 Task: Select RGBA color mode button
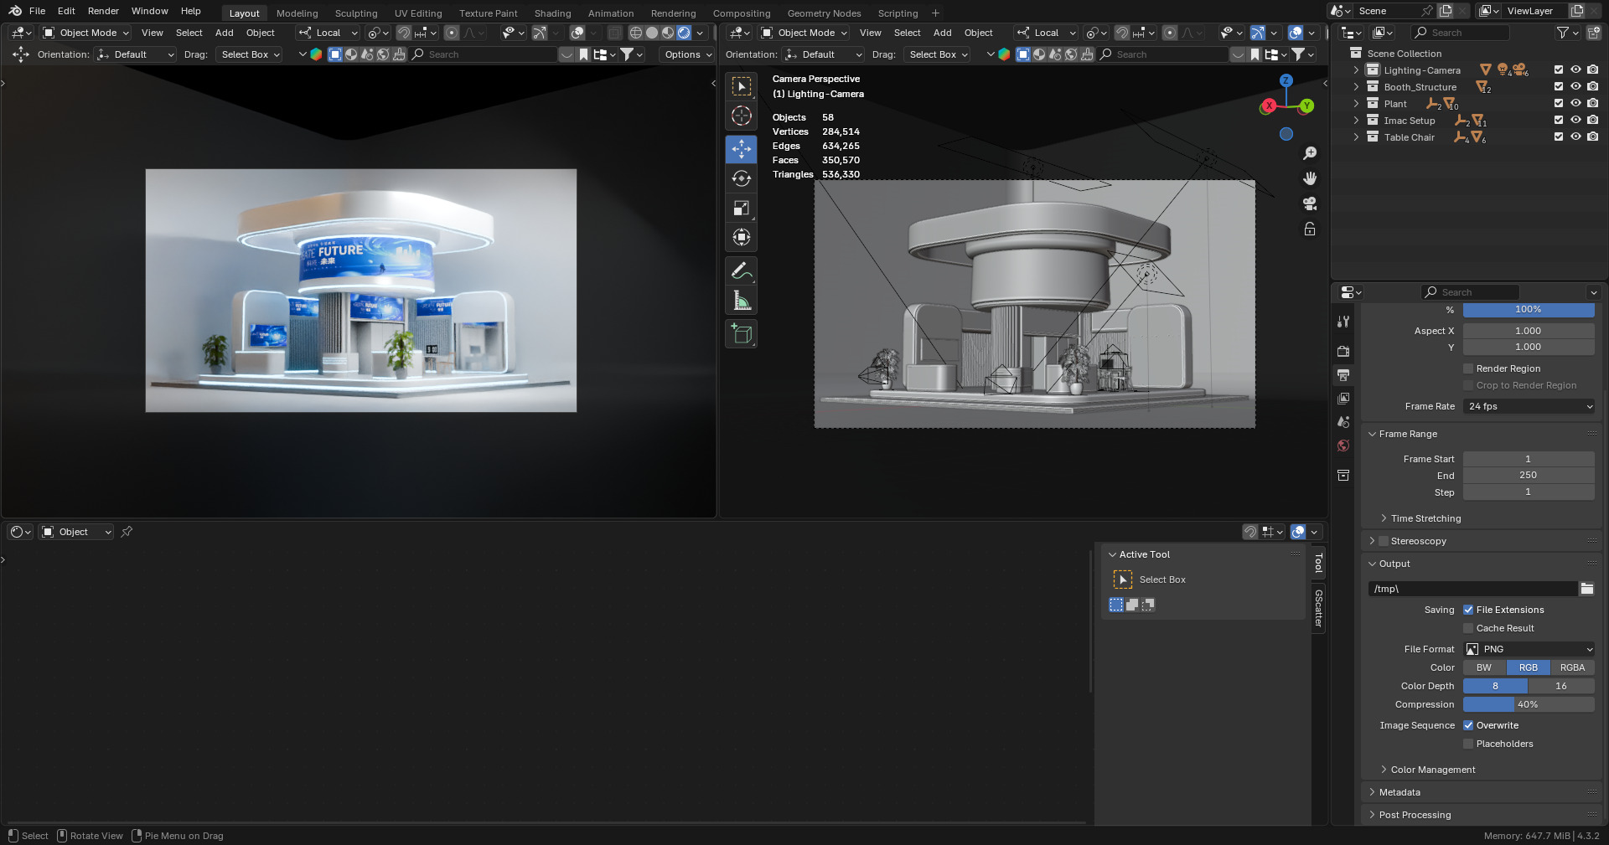(1572, 667)
